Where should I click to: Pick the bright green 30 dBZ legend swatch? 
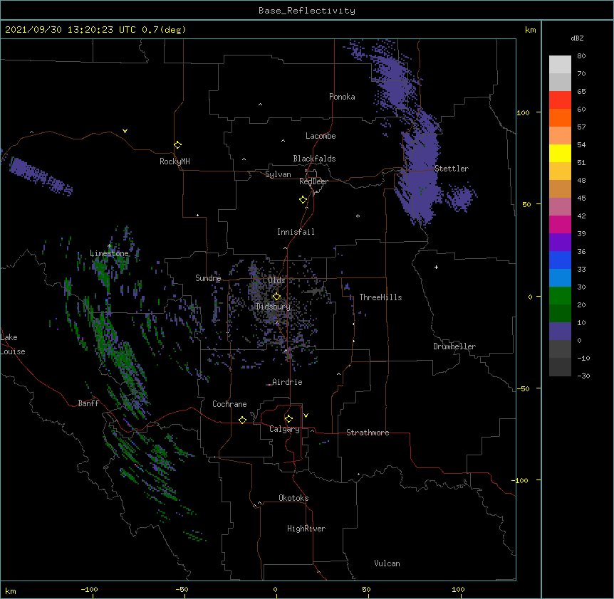point(560,296)
